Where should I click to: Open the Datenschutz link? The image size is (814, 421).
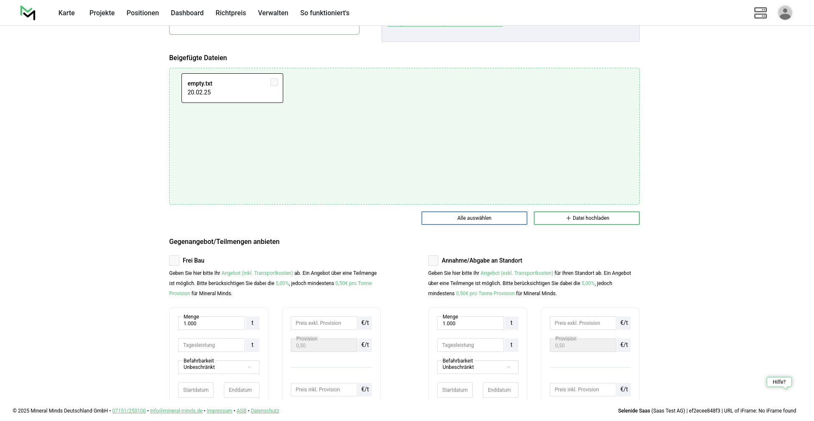pos(265,411)
